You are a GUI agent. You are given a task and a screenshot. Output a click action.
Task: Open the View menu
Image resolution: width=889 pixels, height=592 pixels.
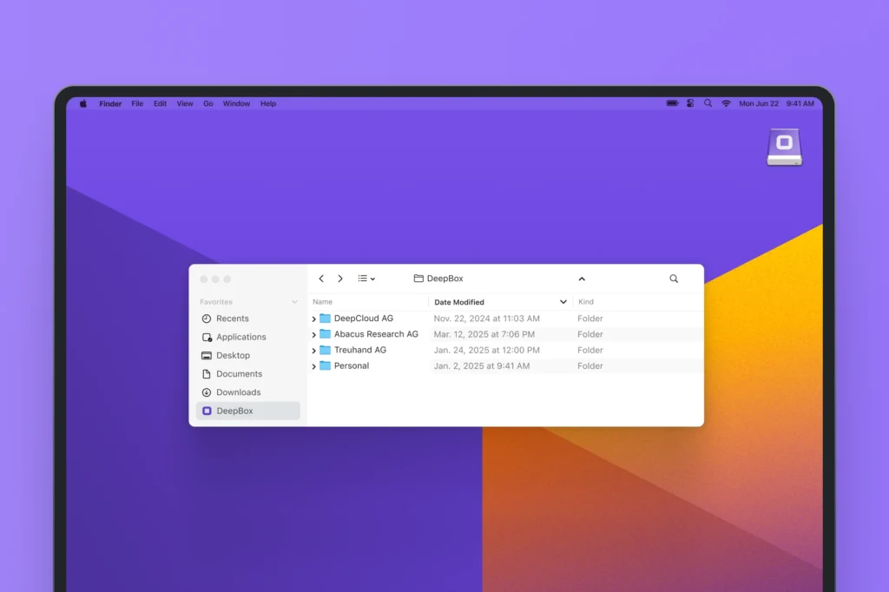(185, 104)
